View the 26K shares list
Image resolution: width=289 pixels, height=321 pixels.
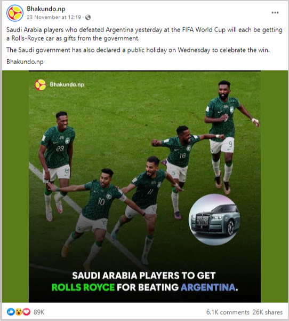[x=267, y=312]
